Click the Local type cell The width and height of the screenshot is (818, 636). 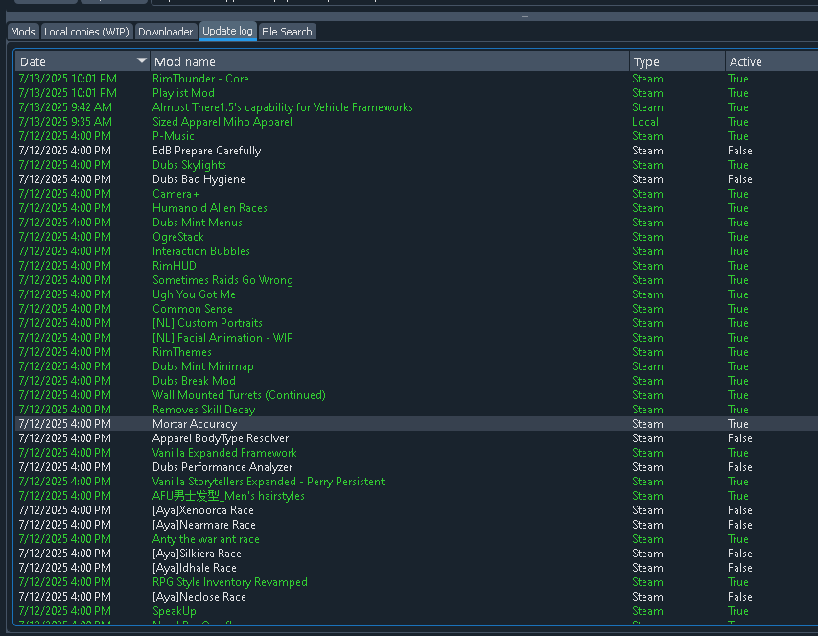pyautogui.click(x=645, y=122)
